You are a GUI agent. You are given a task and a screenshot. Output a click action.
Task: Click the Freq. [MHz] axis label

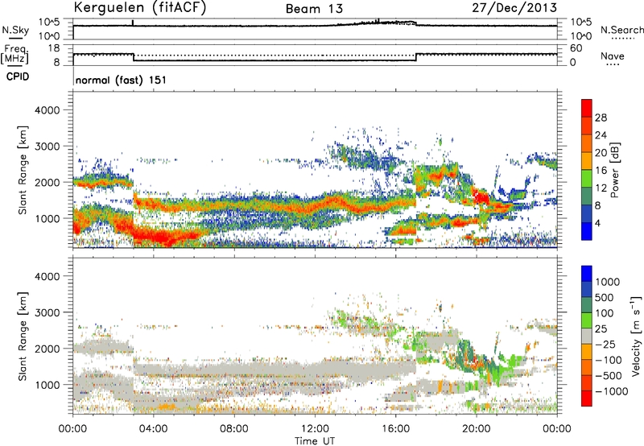[14, 54]
